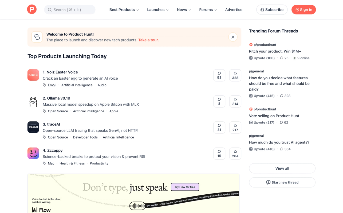Image resolution: width=343 pixels, height=213 pixels.
Task: Open comments for Noiz Easter Voice (53)
Action: coord(219,75)
